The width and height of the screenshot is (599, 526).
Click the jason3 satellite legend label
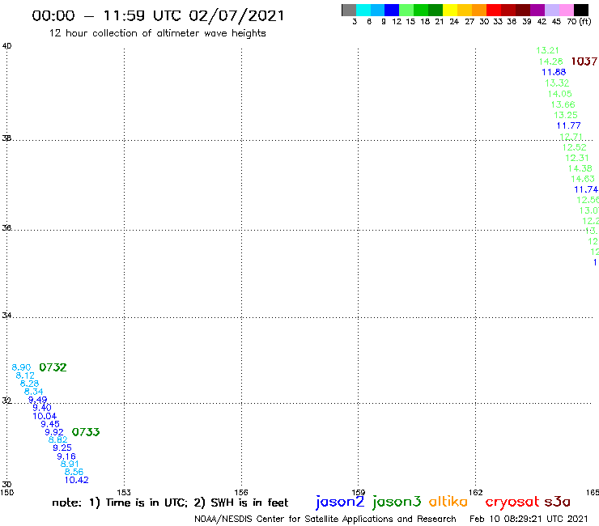click(397, 502)
